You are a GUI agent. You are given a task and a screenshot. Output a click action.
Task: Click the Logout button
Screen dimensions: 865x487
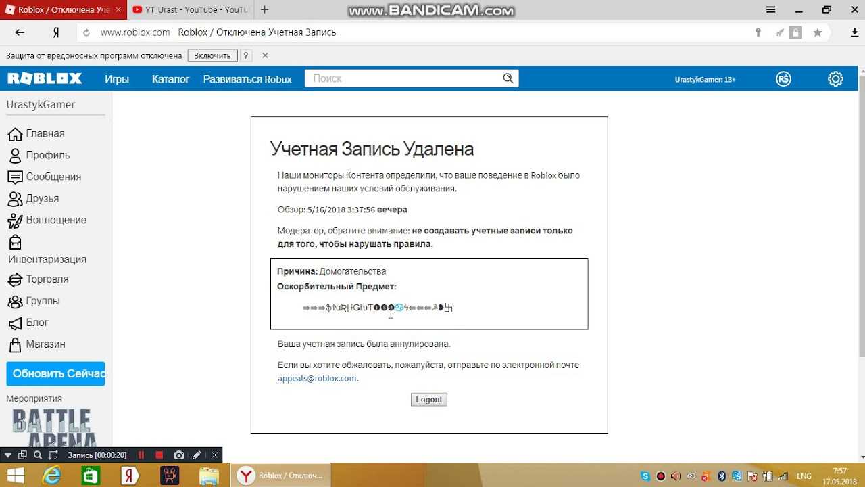point(429,400)
